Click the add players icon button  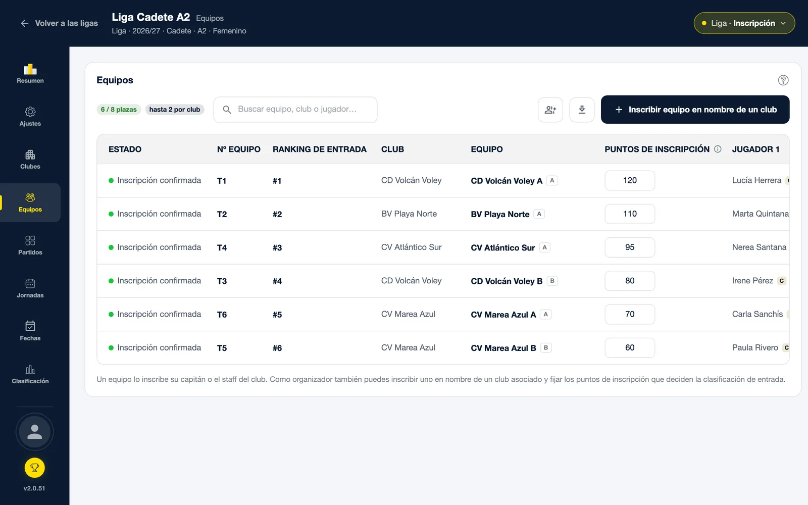point(550,110)
